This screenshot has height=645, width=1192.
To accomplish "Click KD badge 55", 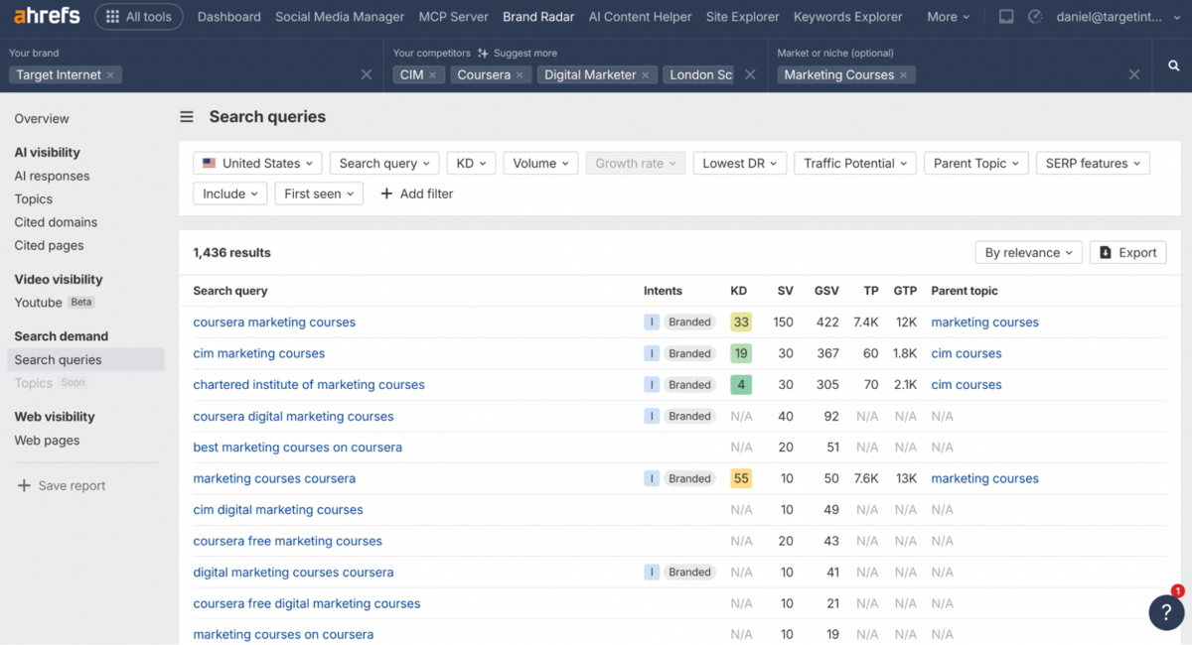I will point(741,478).
